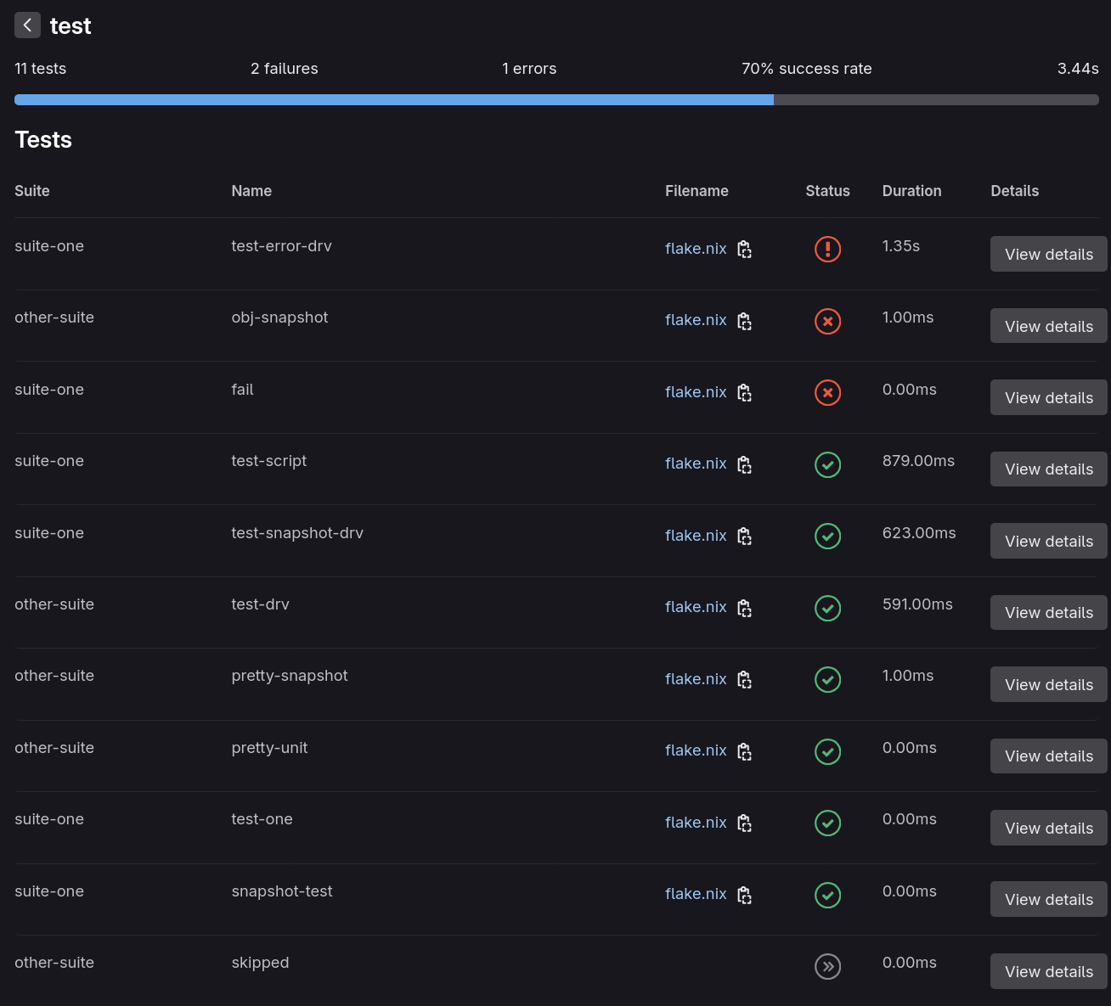Sort by the Duration column header
The image size is (1111, 1006).
point(911,191)
